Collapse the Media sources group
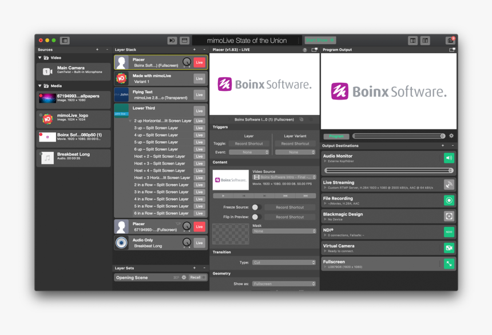 (x=40, y=86)
